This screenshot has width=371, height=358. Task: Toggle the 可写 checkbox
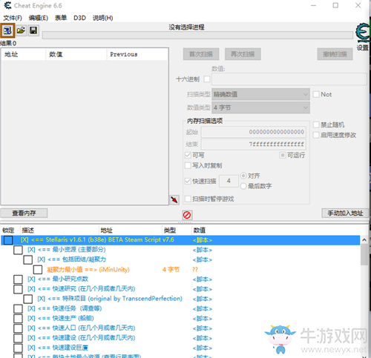pyautogui.click(x=188, y=155)
